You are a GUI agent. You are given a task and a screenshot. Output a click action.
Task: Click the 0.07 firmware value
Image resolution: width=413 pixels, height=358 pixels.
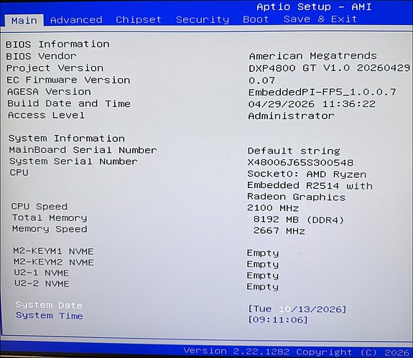[x=262, y=80]
